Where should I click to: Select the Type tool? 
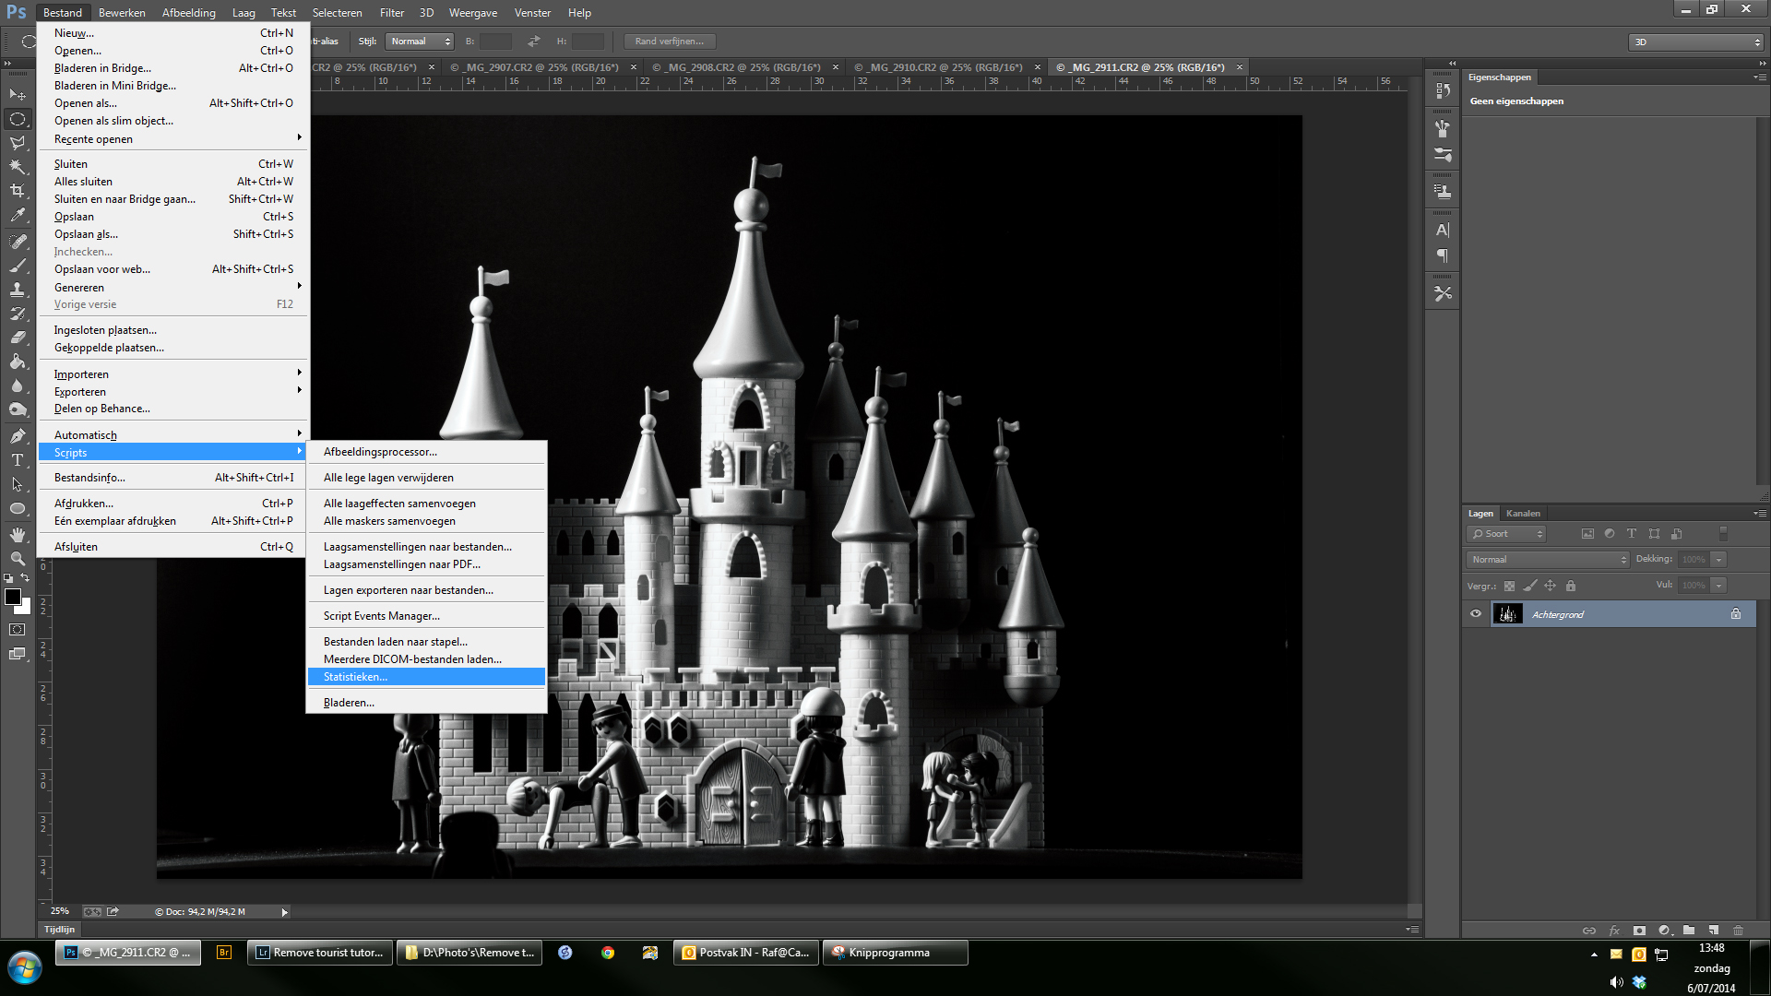18,460
